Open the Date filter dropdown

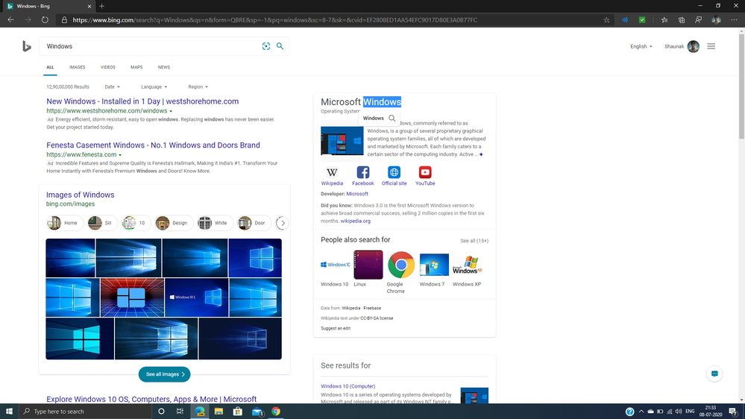112,87
